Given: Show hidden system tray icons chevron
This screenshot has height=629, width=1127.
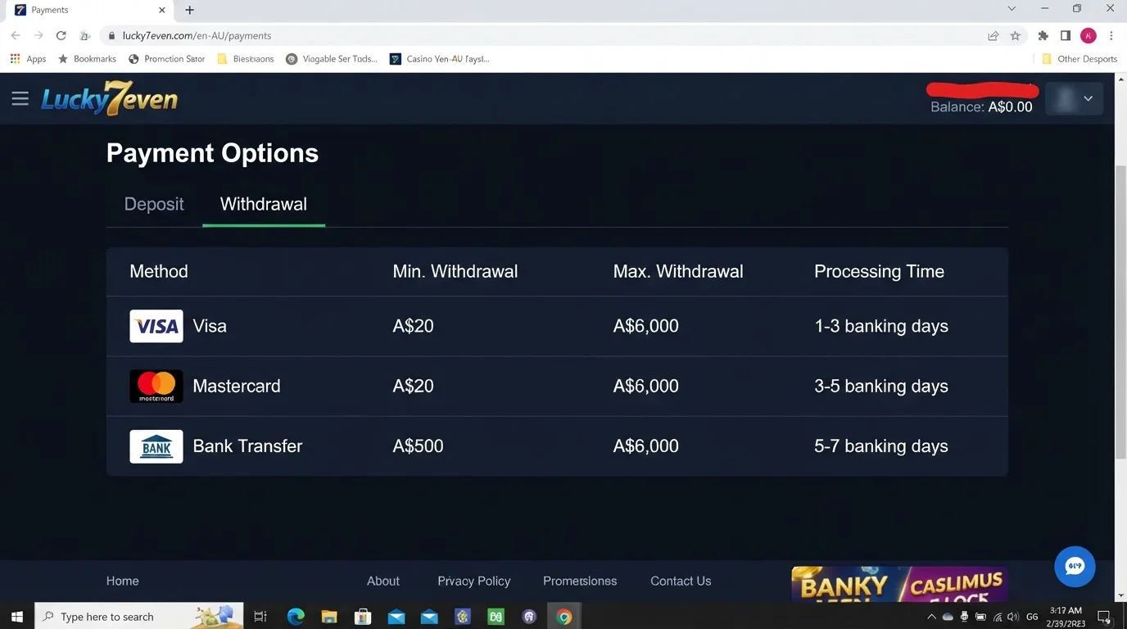Looking at the screenshot, I should click(931, 617).
